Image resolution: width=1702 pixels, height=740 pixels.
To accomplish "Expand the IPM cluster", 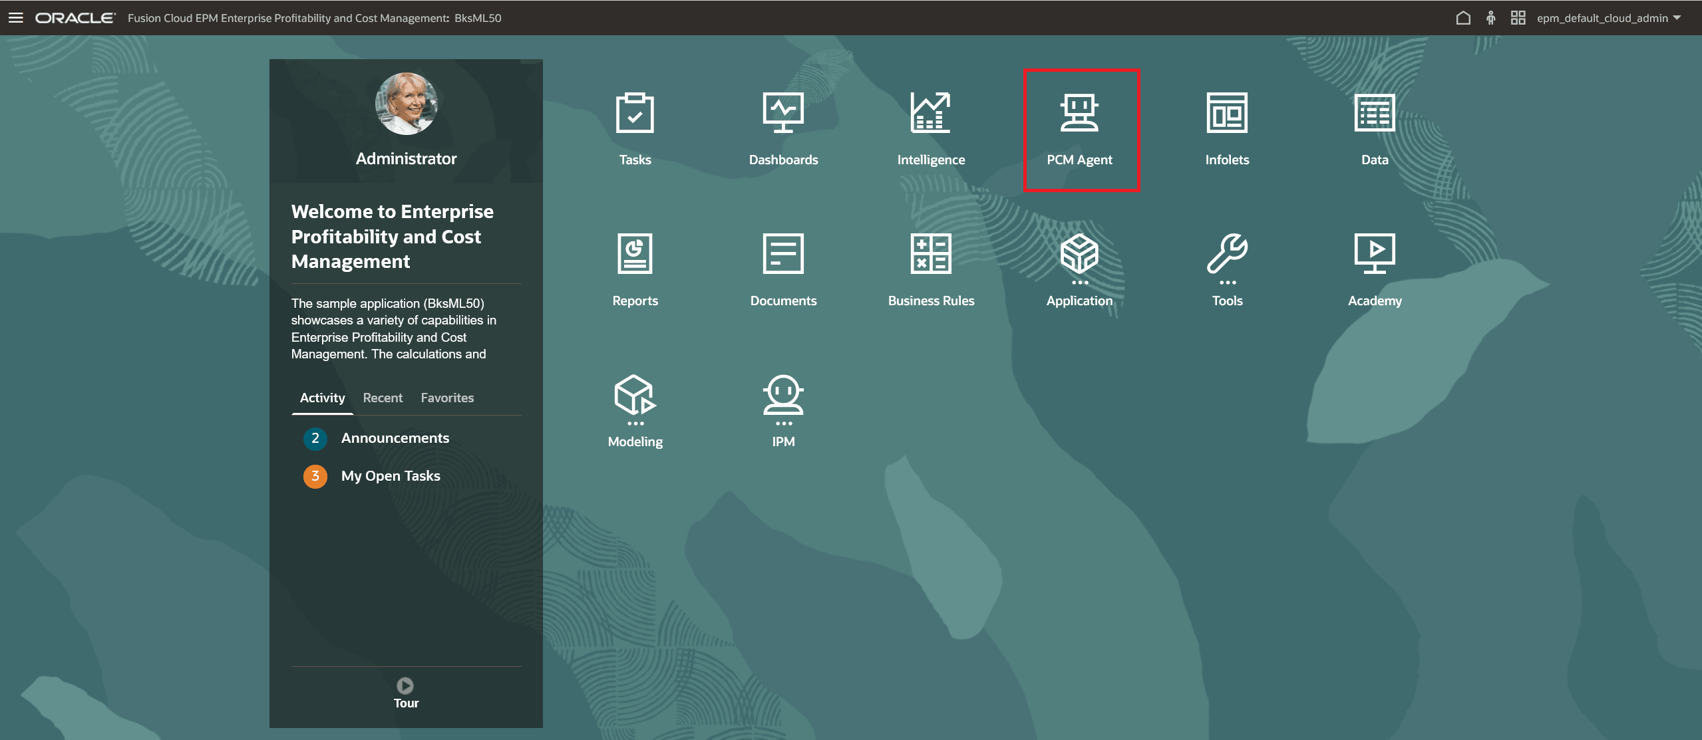I will (x=783, y=395).
